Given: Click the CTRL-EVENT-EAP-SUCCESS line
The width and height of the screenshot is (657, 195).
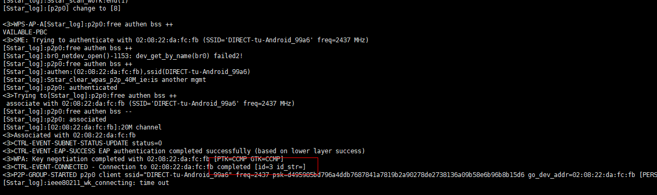Looking at the screenshot, I should (x=183, y=151).
